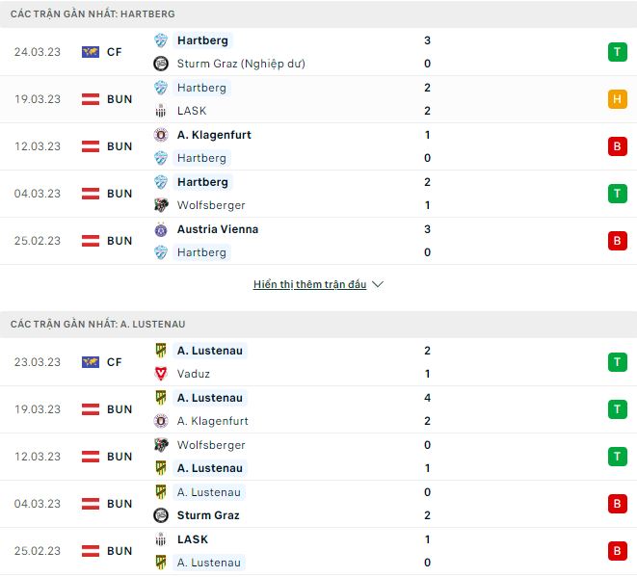Select the 'Các trận gần nhất: A. Lustenau' header
The image size is (637, 577).
click(97, 325)
